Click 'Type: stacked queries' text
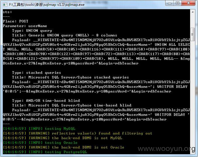 coord(37,73)
